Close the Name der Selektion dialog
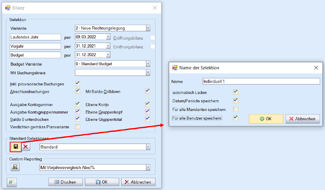Viewport: 325px width, 190px height. click(316, 68)
